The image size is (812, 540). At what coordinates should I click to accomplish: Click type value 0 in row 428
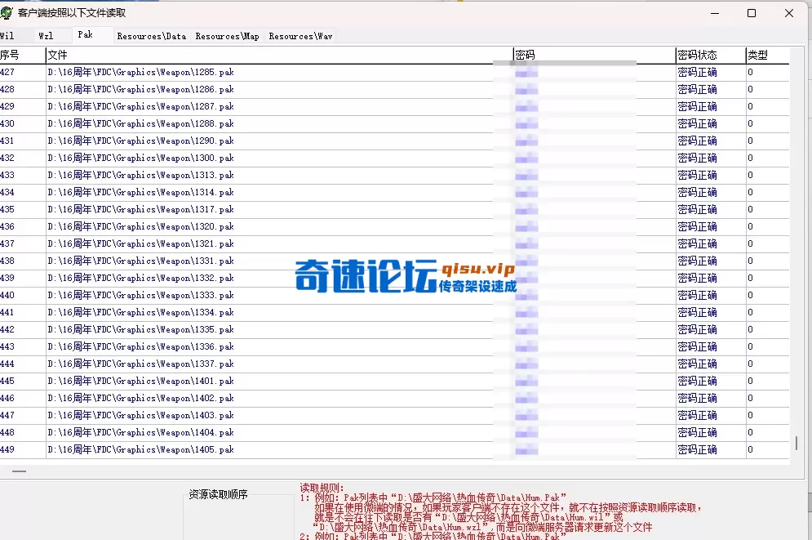[750, 90]
